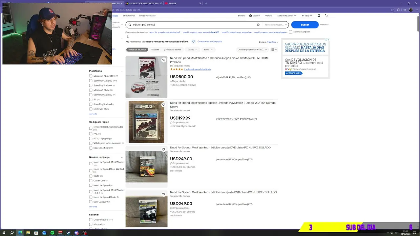Screen dimensions: 420x236
Task: Open the Windows Start menu
Action: click(x=4, y=233)
